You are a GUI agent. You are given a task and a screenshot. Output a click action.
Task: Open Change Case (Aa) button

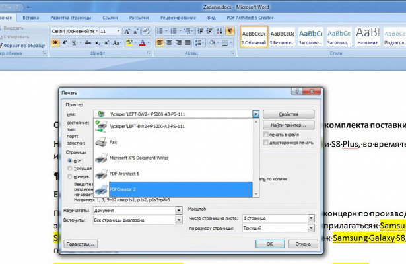[x=117, y=42]
